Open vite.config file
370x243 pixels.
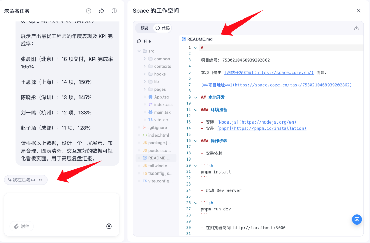[x=157, y=181]
